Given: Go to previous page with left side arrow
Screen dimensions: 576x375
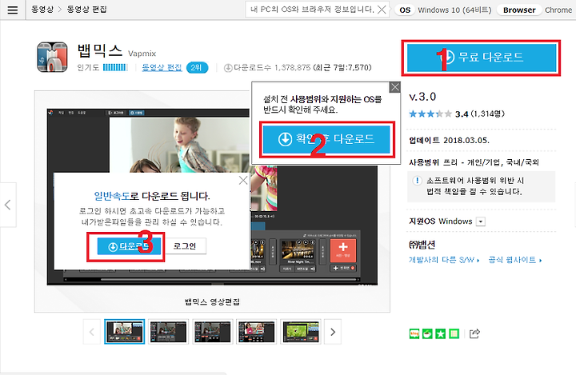Looking at the screenshot, I should click(8, 205).
